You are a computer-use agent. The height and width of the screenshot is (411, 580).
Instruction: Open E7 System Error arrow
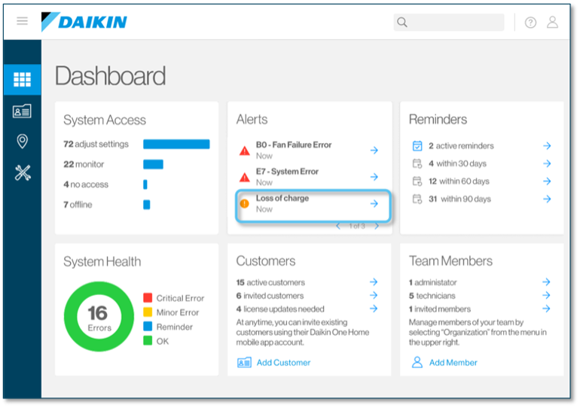click(374, 177)
